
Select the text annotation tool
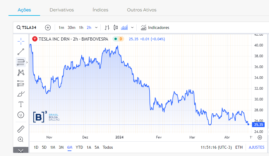pos(21,104)
